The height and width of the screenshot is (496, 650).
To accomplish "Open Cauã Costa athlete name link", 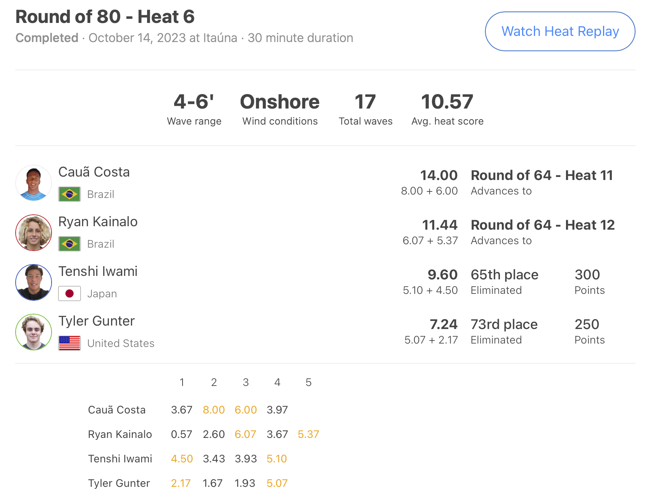I will (94, 172).
